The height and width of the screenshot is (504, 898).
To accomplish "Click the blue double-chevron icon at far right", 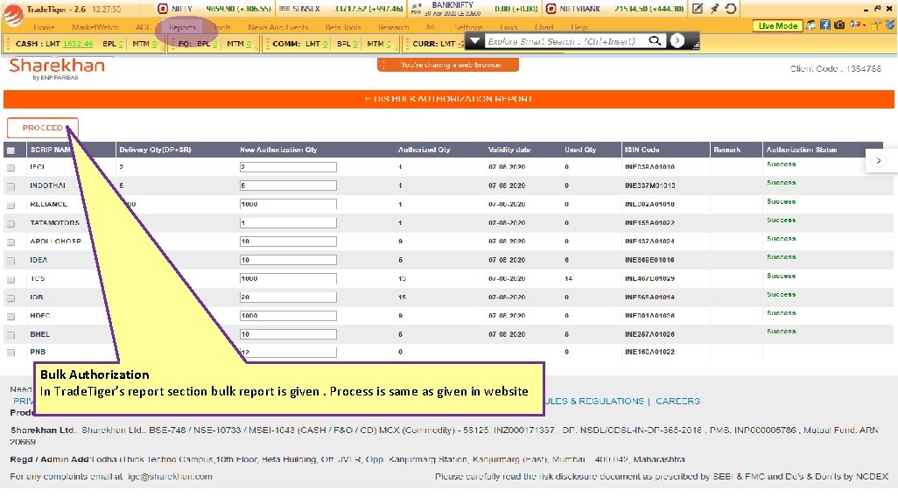I will click(890, 25).
